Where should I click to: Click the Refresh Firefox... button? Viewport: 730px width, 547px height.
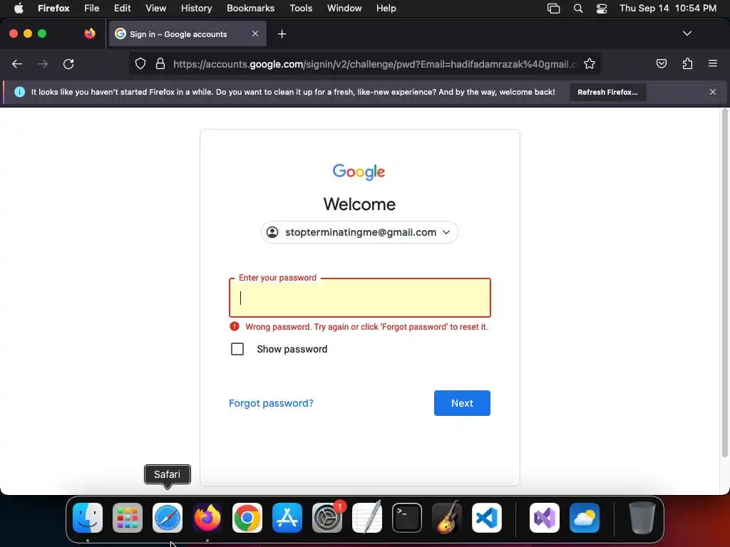coord(607,92)
